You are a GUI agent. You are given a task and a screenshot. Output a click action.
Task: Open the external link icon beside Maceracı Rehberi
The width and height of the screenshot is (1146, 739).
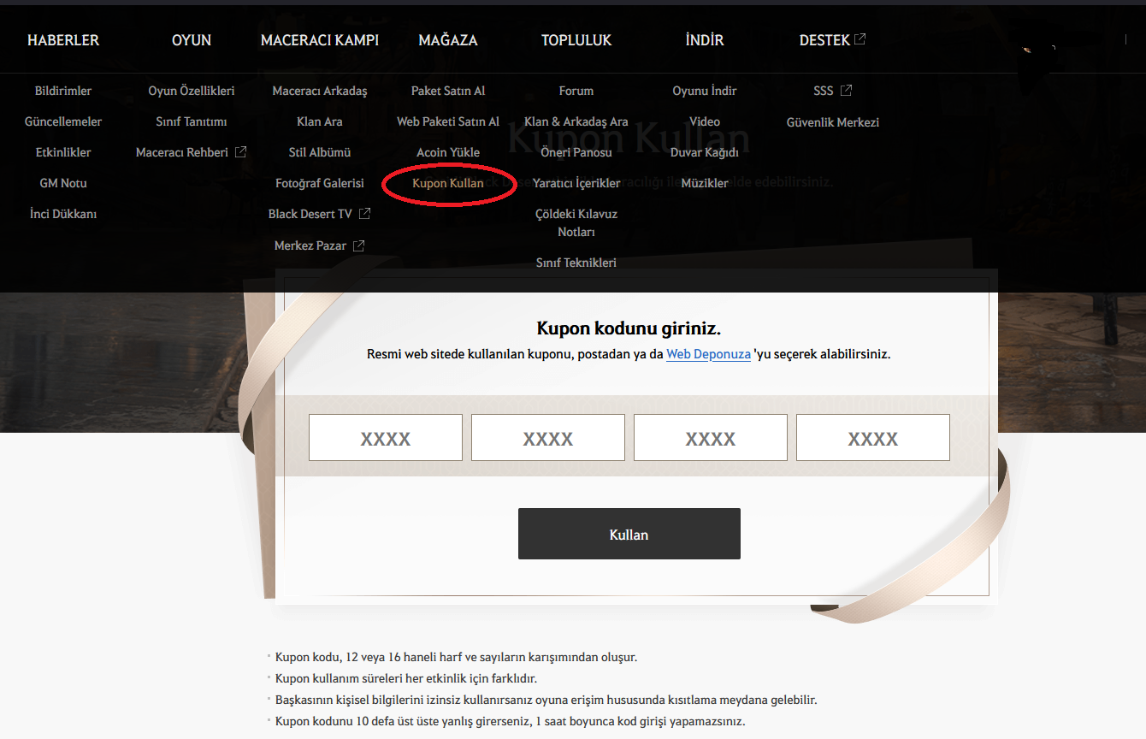(242, 151)
